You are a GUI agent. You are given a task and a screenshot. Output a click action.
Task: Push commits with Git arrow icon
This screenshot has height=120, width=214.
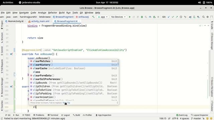177,17
